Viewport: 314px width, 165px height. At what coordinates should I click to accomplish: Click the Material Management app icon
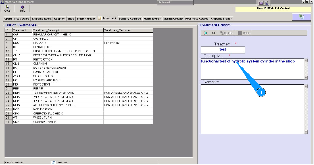(2, 2)
